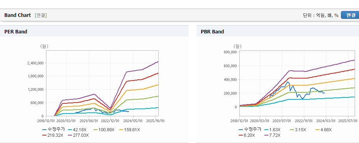The height and width of the screenshot is (143, 359).
Task: Click the PBR Band panel title
Action: click(212, 32)
